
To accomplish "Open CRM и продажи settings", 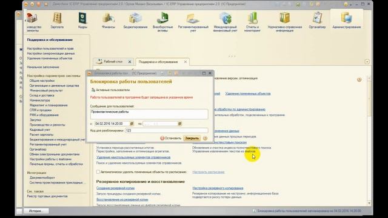I will pyautogui.click(x=41, y=110).
